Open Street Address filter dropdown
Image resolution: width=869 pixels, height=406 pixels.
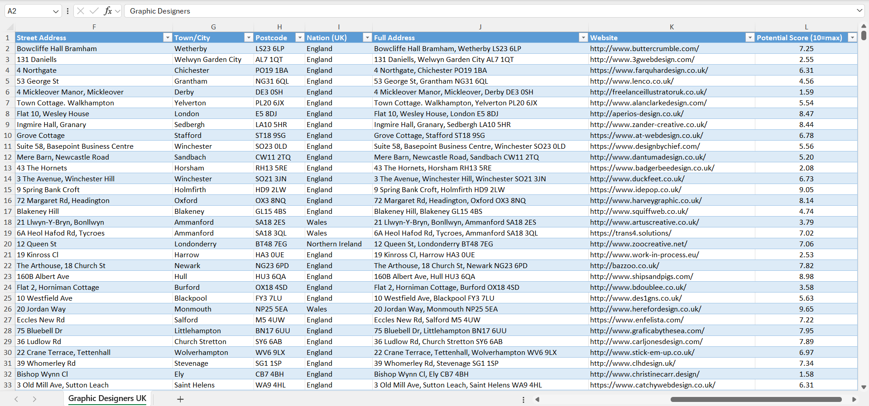pyautogui.click(x=168, y=38)
